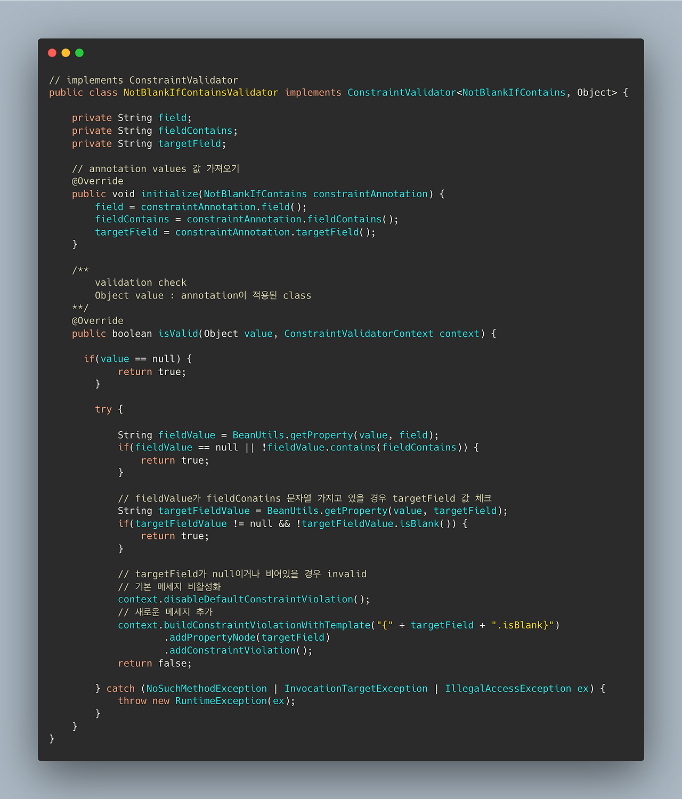Click the yellow minimize dot of the code window
682x799 pixels.
66,53
